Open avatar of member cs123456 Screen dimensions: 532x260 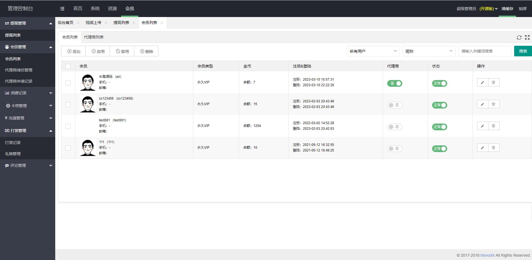pos(88,104)
